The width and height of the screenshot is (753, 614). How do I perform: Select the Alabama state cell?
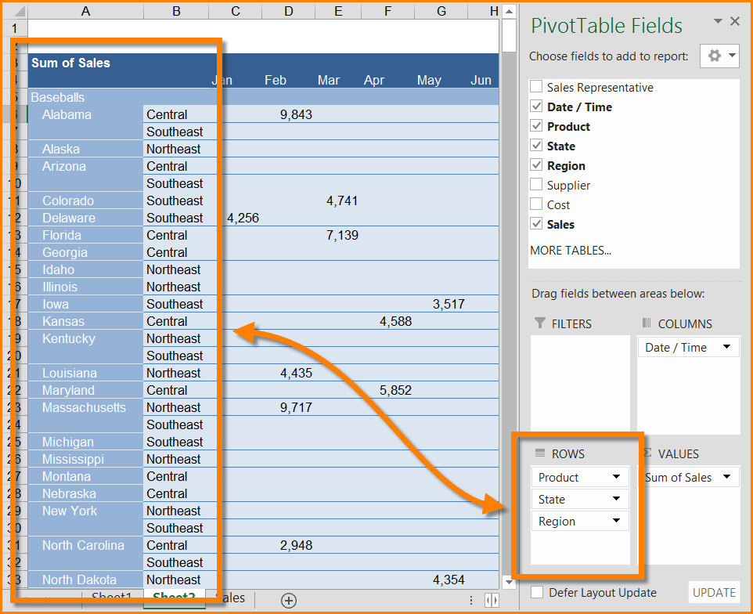tap(67, 114)
